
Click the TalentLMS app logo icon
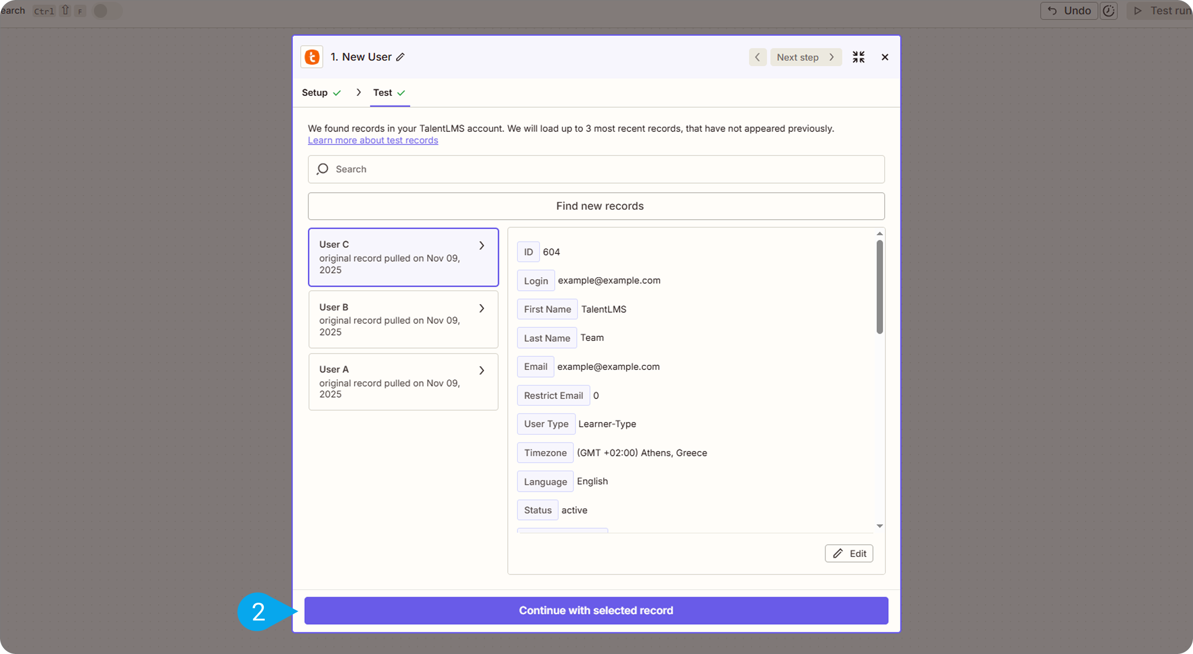pos(312,57)
